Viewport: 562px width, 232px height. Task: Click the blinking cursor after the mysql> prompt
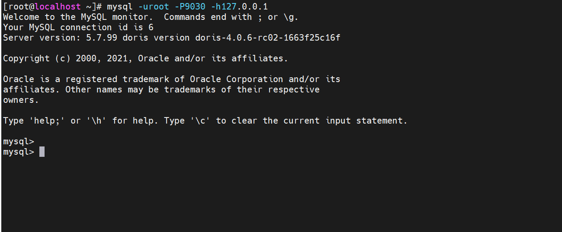click(42, 152)
